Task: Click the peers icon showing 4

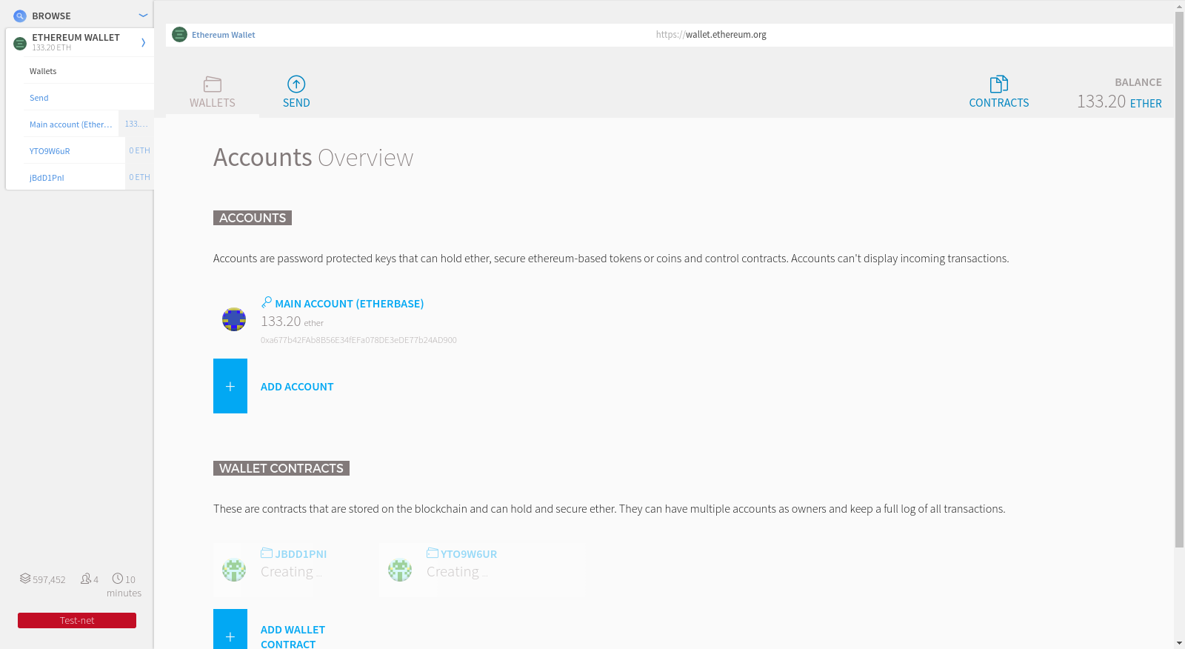Action: pyautogui.click(x=86, y=579)
